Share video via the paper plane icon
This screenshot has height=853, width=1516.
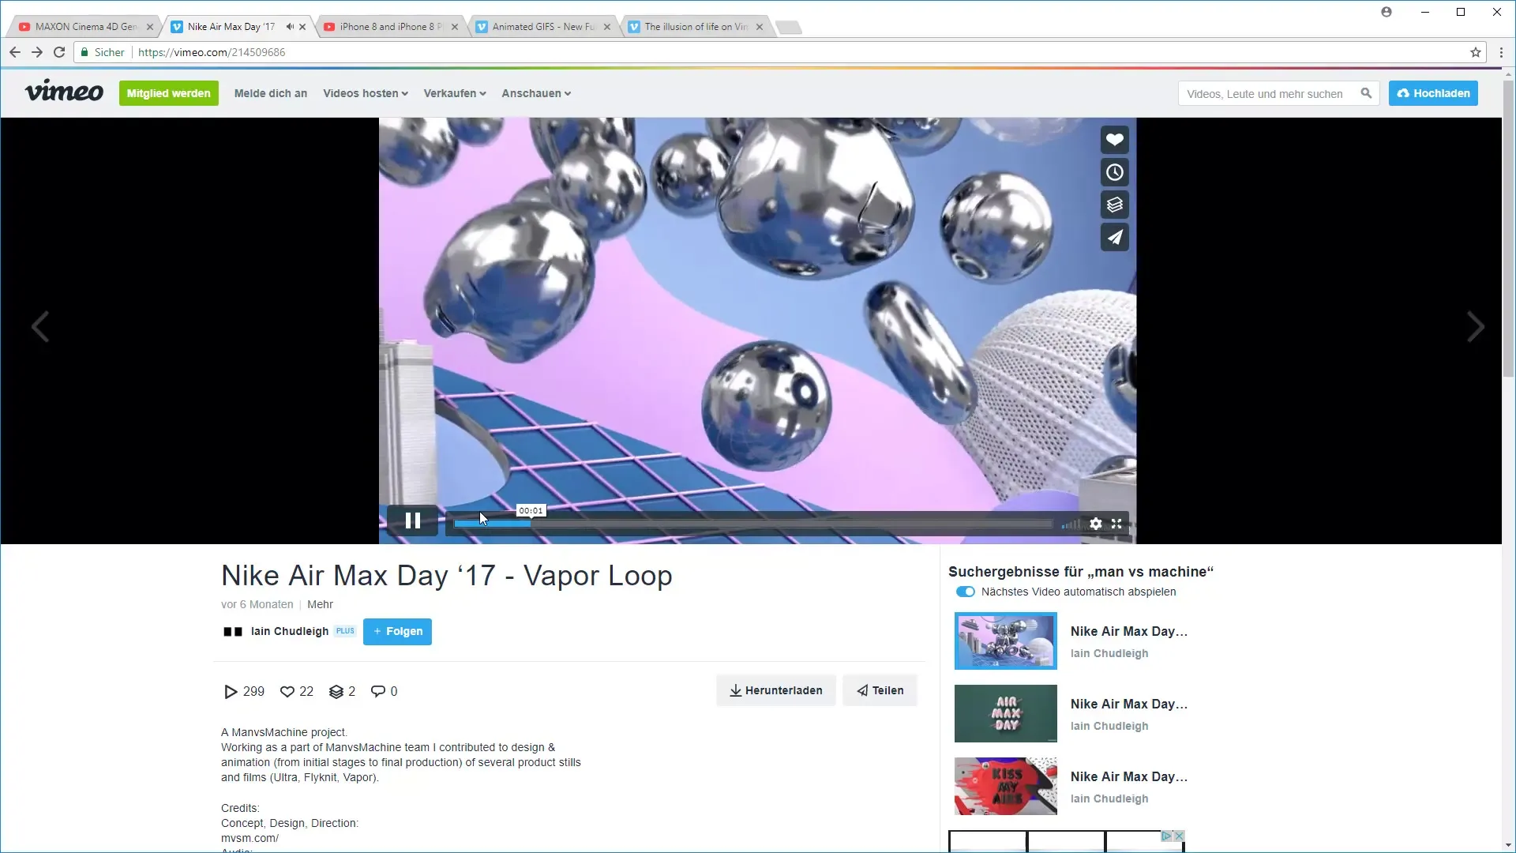pyautogui.click(x=1114, y=237)
